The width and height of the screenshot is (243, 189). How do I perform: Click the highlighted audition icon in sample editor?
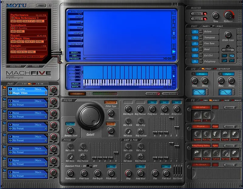[174, 52]
